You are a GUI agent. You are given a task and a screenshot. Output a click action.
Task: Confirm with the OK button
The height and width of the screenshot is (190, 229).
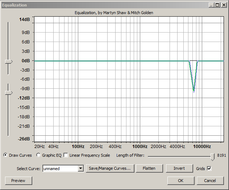click(x=180, y=181)
